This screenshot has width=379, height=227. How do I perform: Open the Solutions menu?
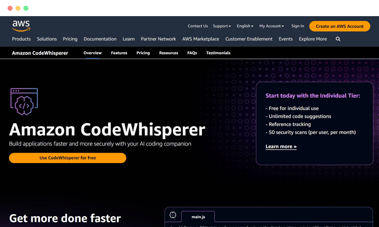tap(46, 39)
